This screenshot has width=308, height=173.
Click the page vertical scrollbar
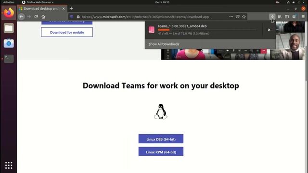(x=306, y=63)
